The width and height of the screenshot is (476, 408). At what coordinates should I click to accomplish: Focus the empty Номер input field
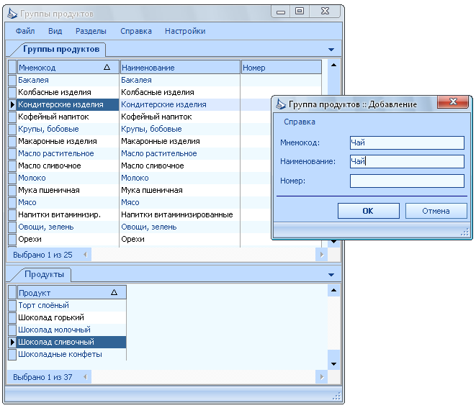point(407,181)
